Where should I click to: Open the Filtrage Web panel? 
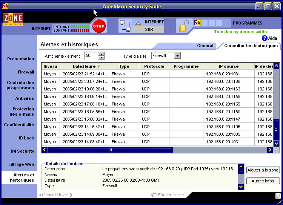pos(21,164)
